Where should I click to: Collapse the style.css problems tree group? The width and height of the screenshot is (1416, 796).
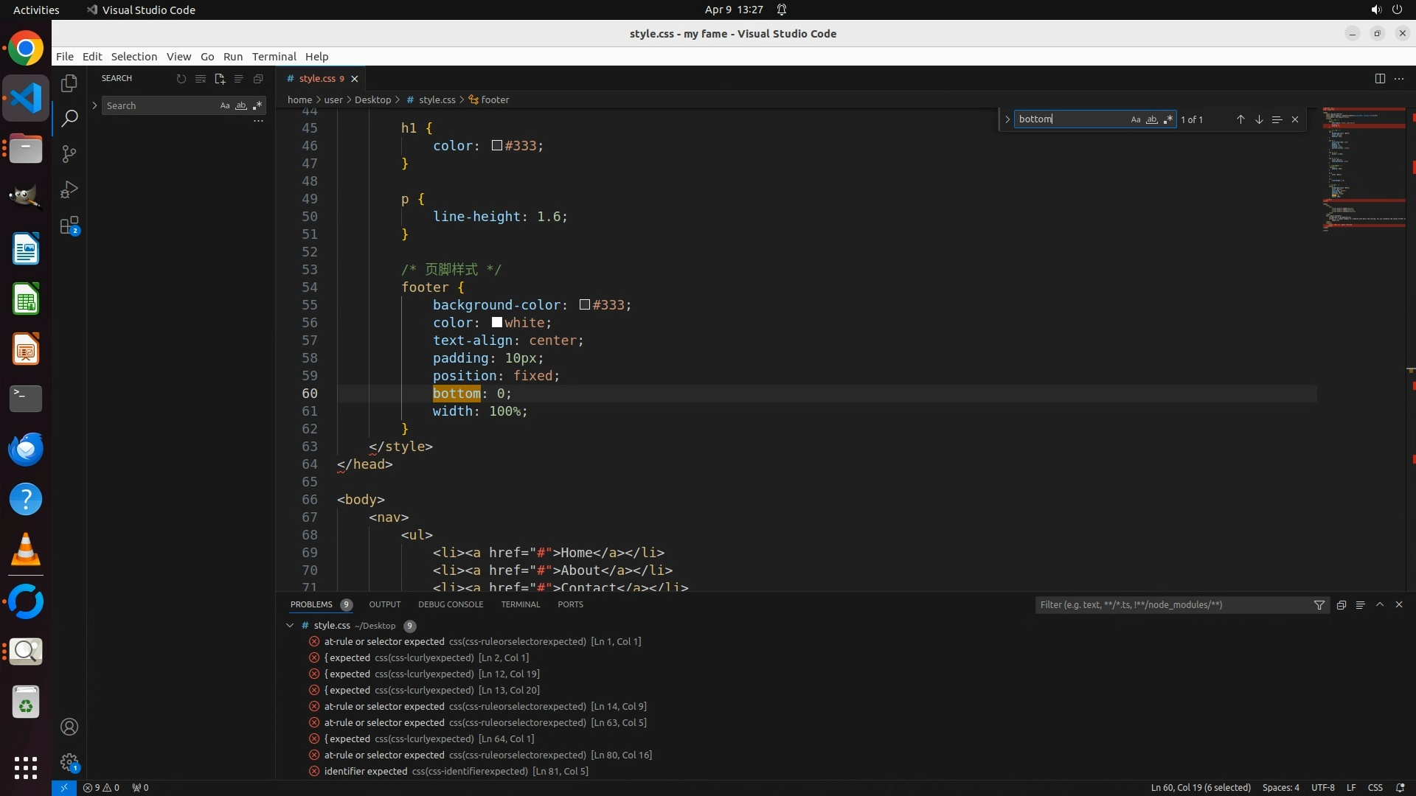[x=290, y=626]
